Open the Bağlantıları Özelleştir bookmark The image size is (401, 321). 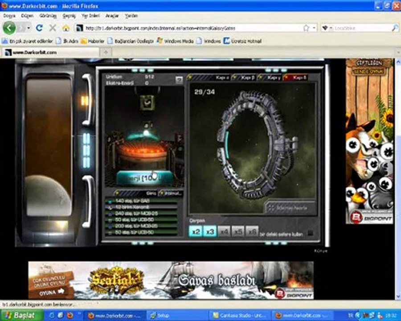click(x=131, y=41)
